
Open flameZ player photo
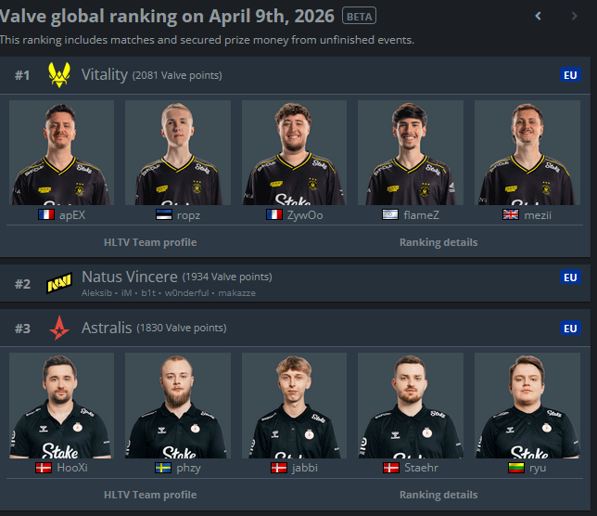click(x=411, y=153)
